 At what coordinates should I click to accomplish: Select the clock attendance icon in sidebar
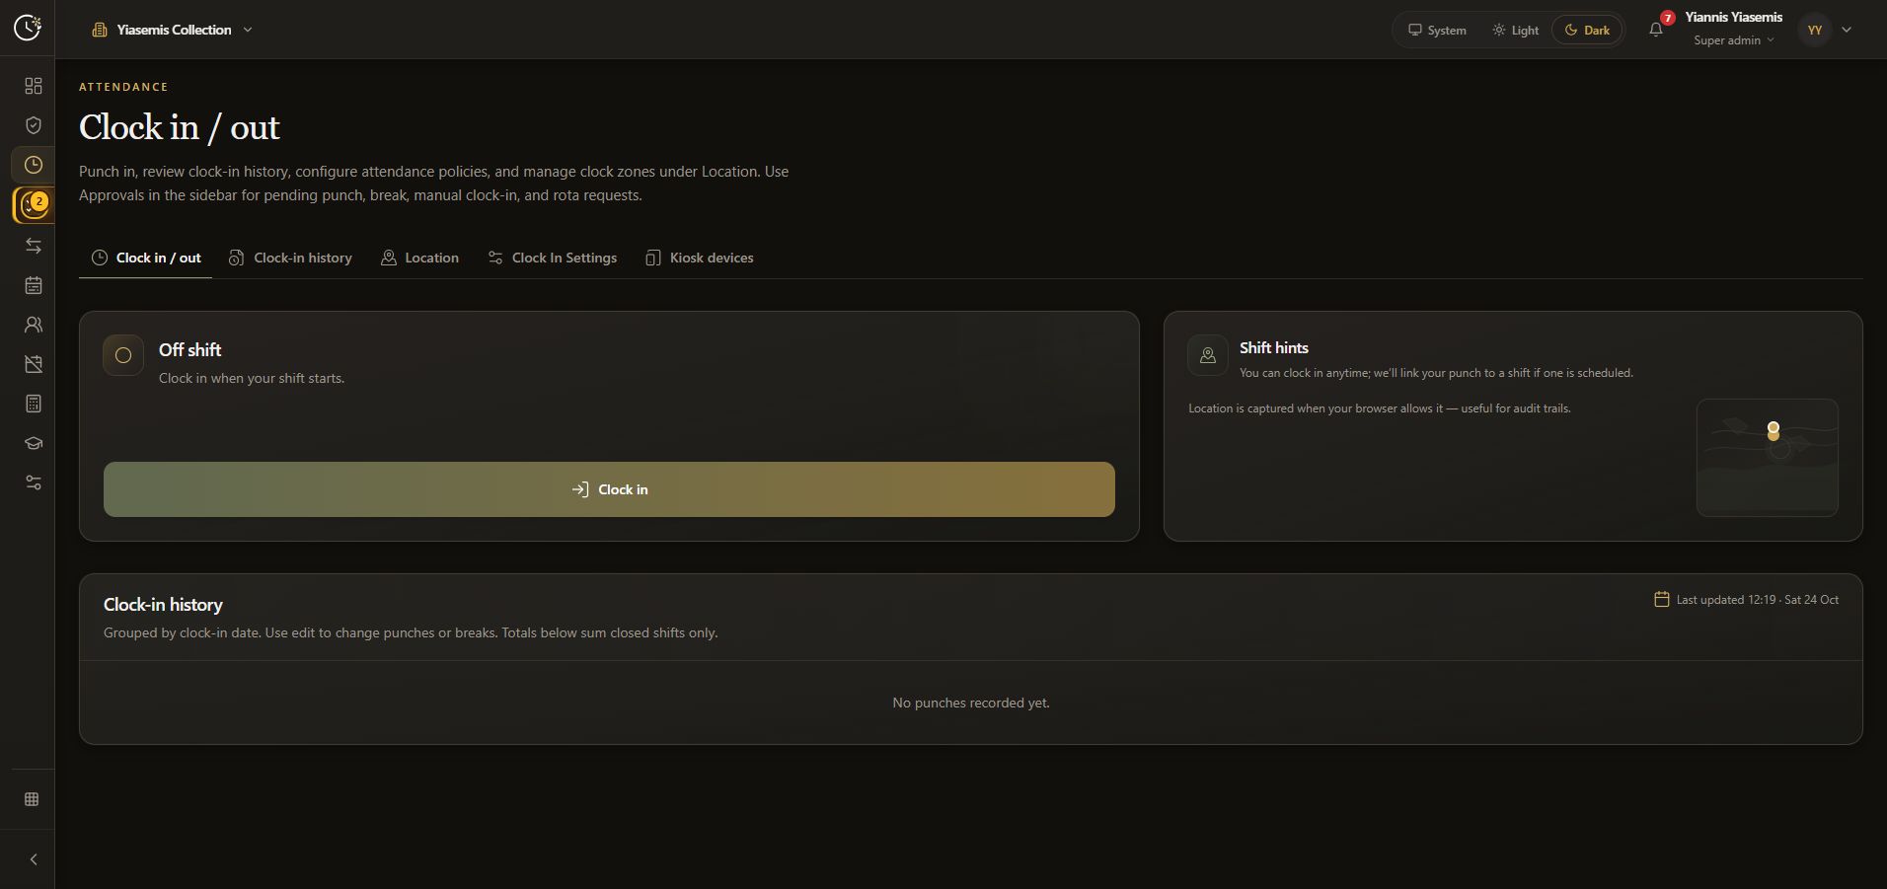pos(34,165)
